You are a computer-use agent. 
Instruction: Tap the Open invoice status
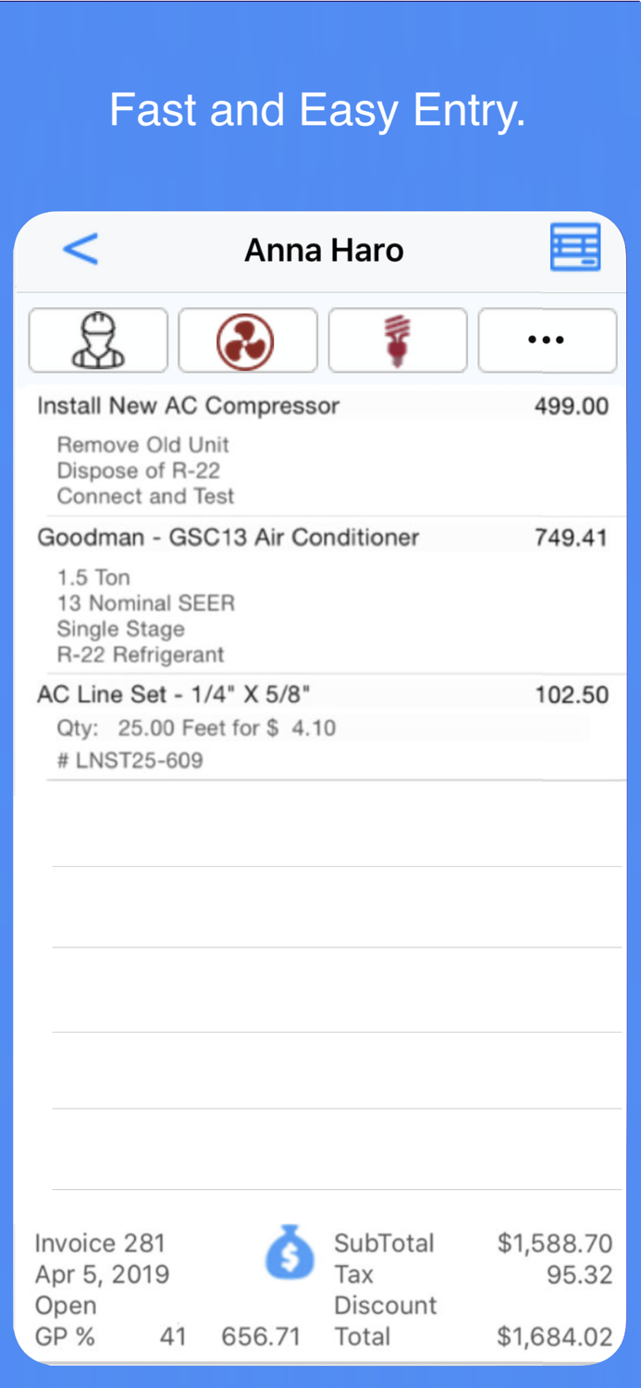tap(64, 1306)
